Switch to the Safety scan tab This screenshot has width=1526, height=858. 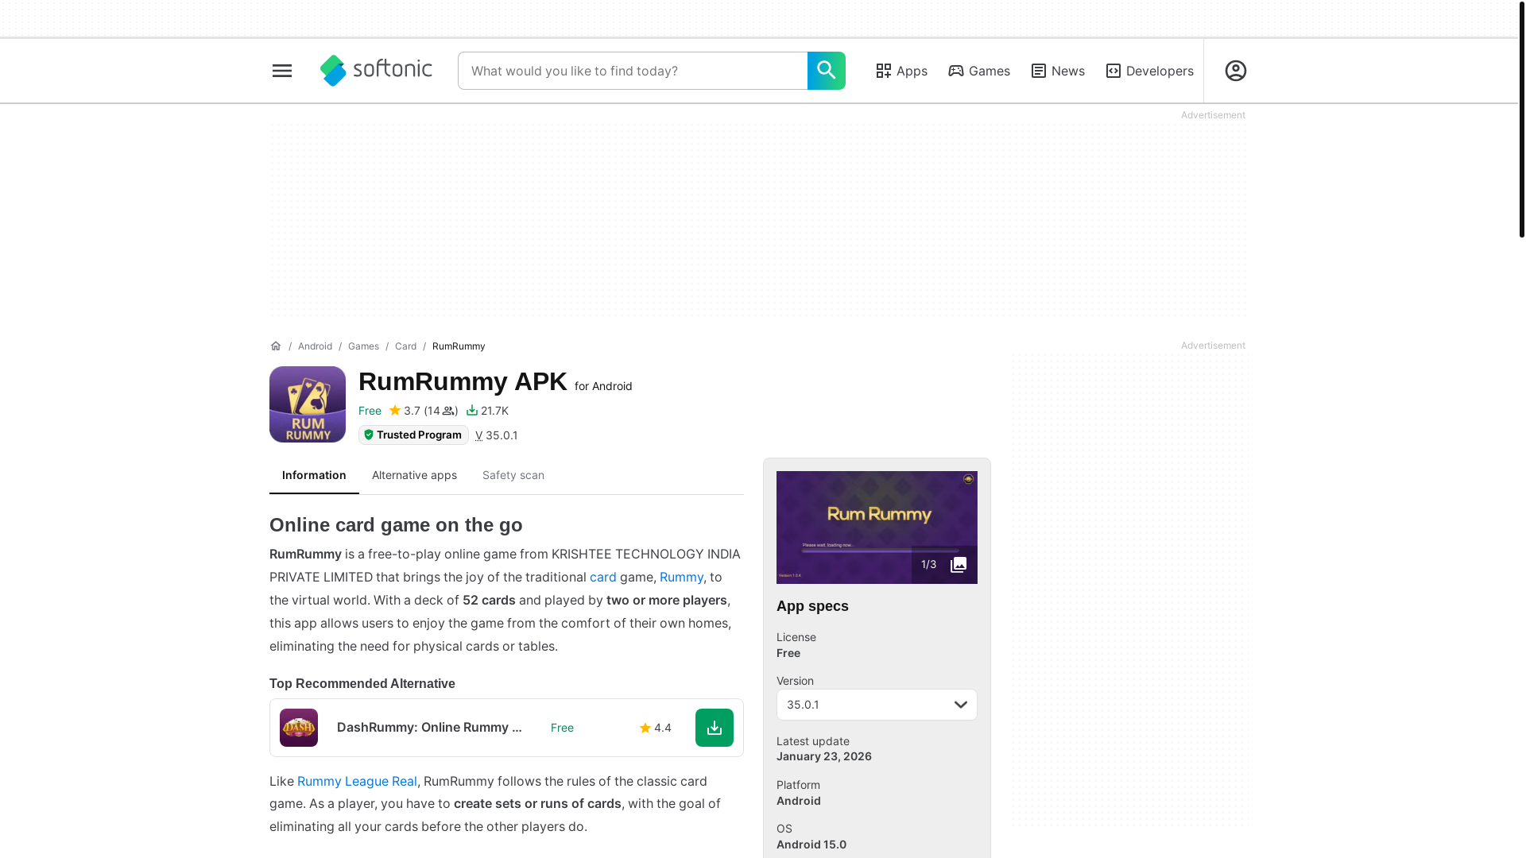tap(513, 475)
